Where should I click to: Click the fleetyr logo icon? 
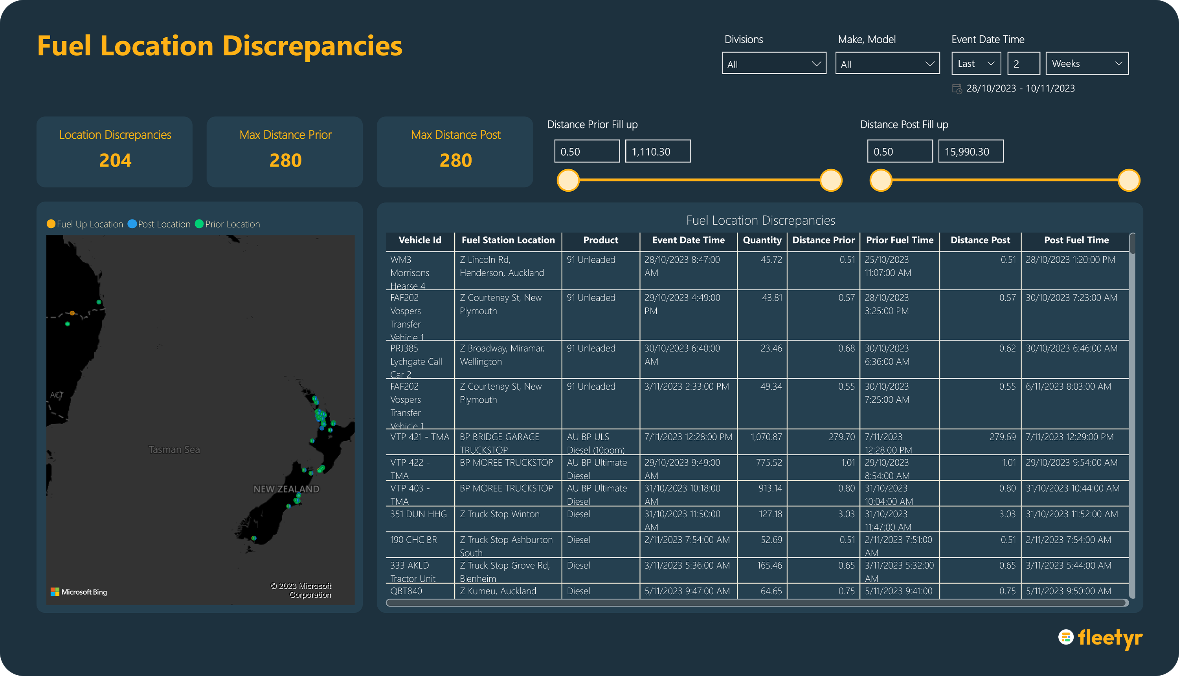pyautogui.click(x=1066, y=637)
